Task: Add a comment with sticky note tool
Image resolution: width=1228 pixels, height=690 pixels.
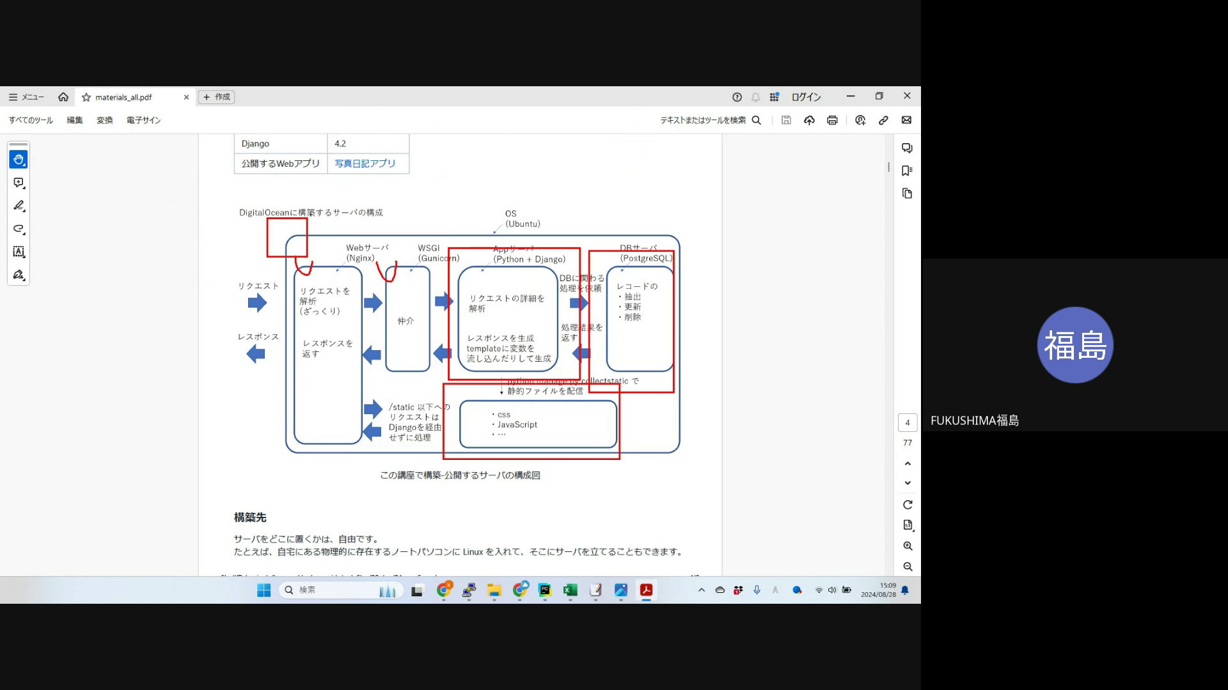Action: click(x=19, y=183)
